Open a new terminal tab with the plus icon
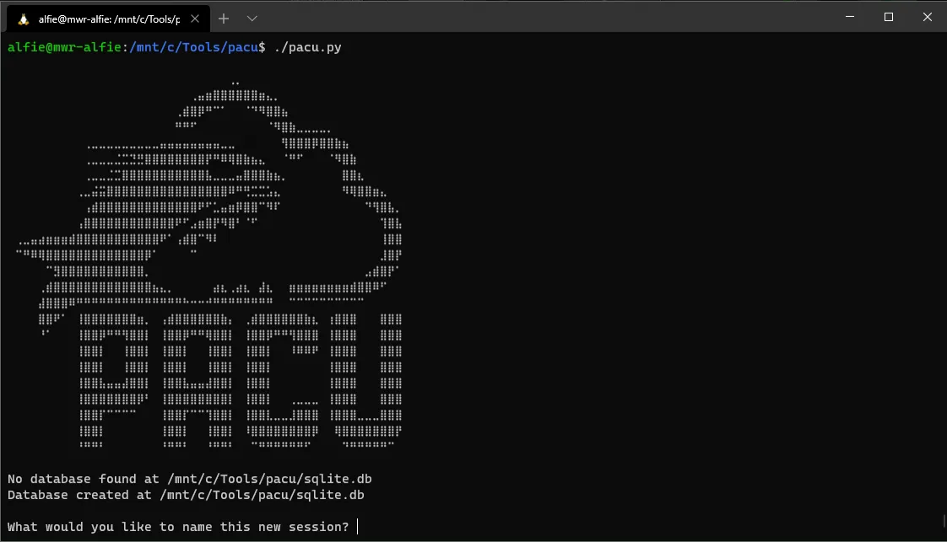 pyautogui.click(x=224, y=19)
